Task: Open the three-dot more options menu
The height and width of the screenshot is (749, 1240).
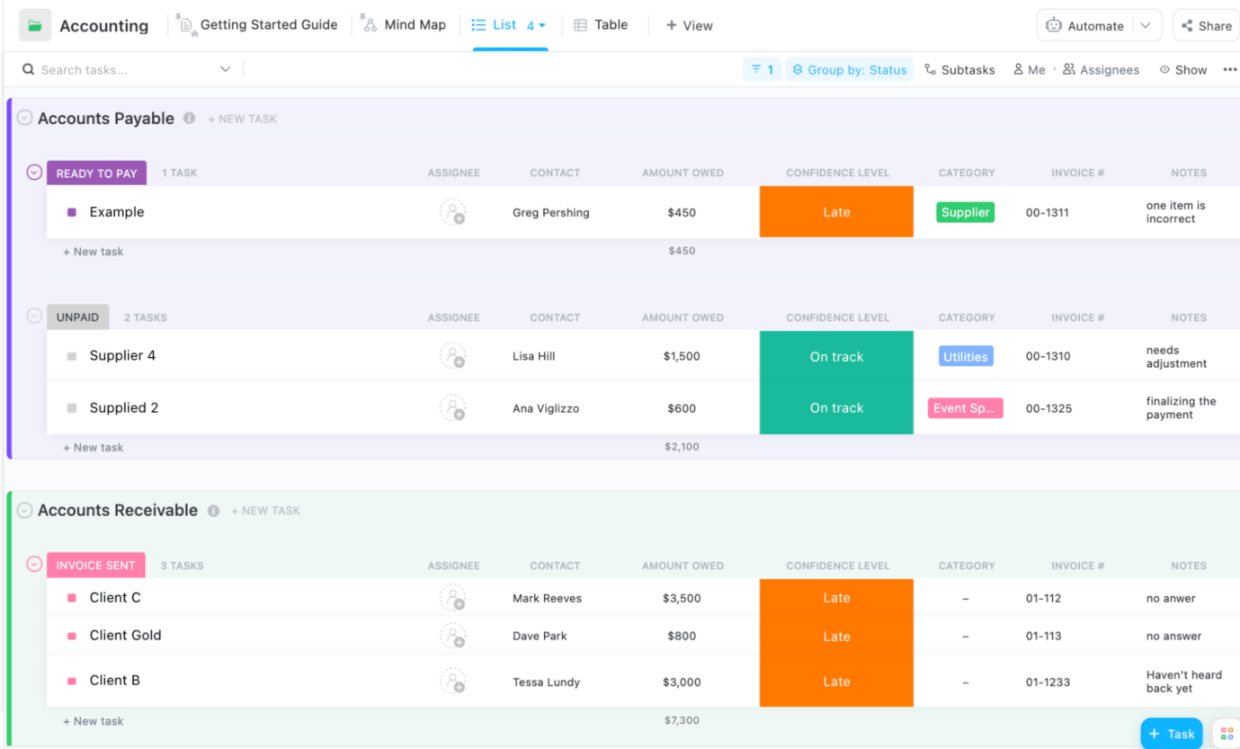Action: tap(1229, 69)
